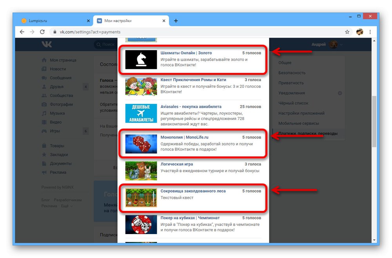Open the Chrome profile avatar

point(359,32)
